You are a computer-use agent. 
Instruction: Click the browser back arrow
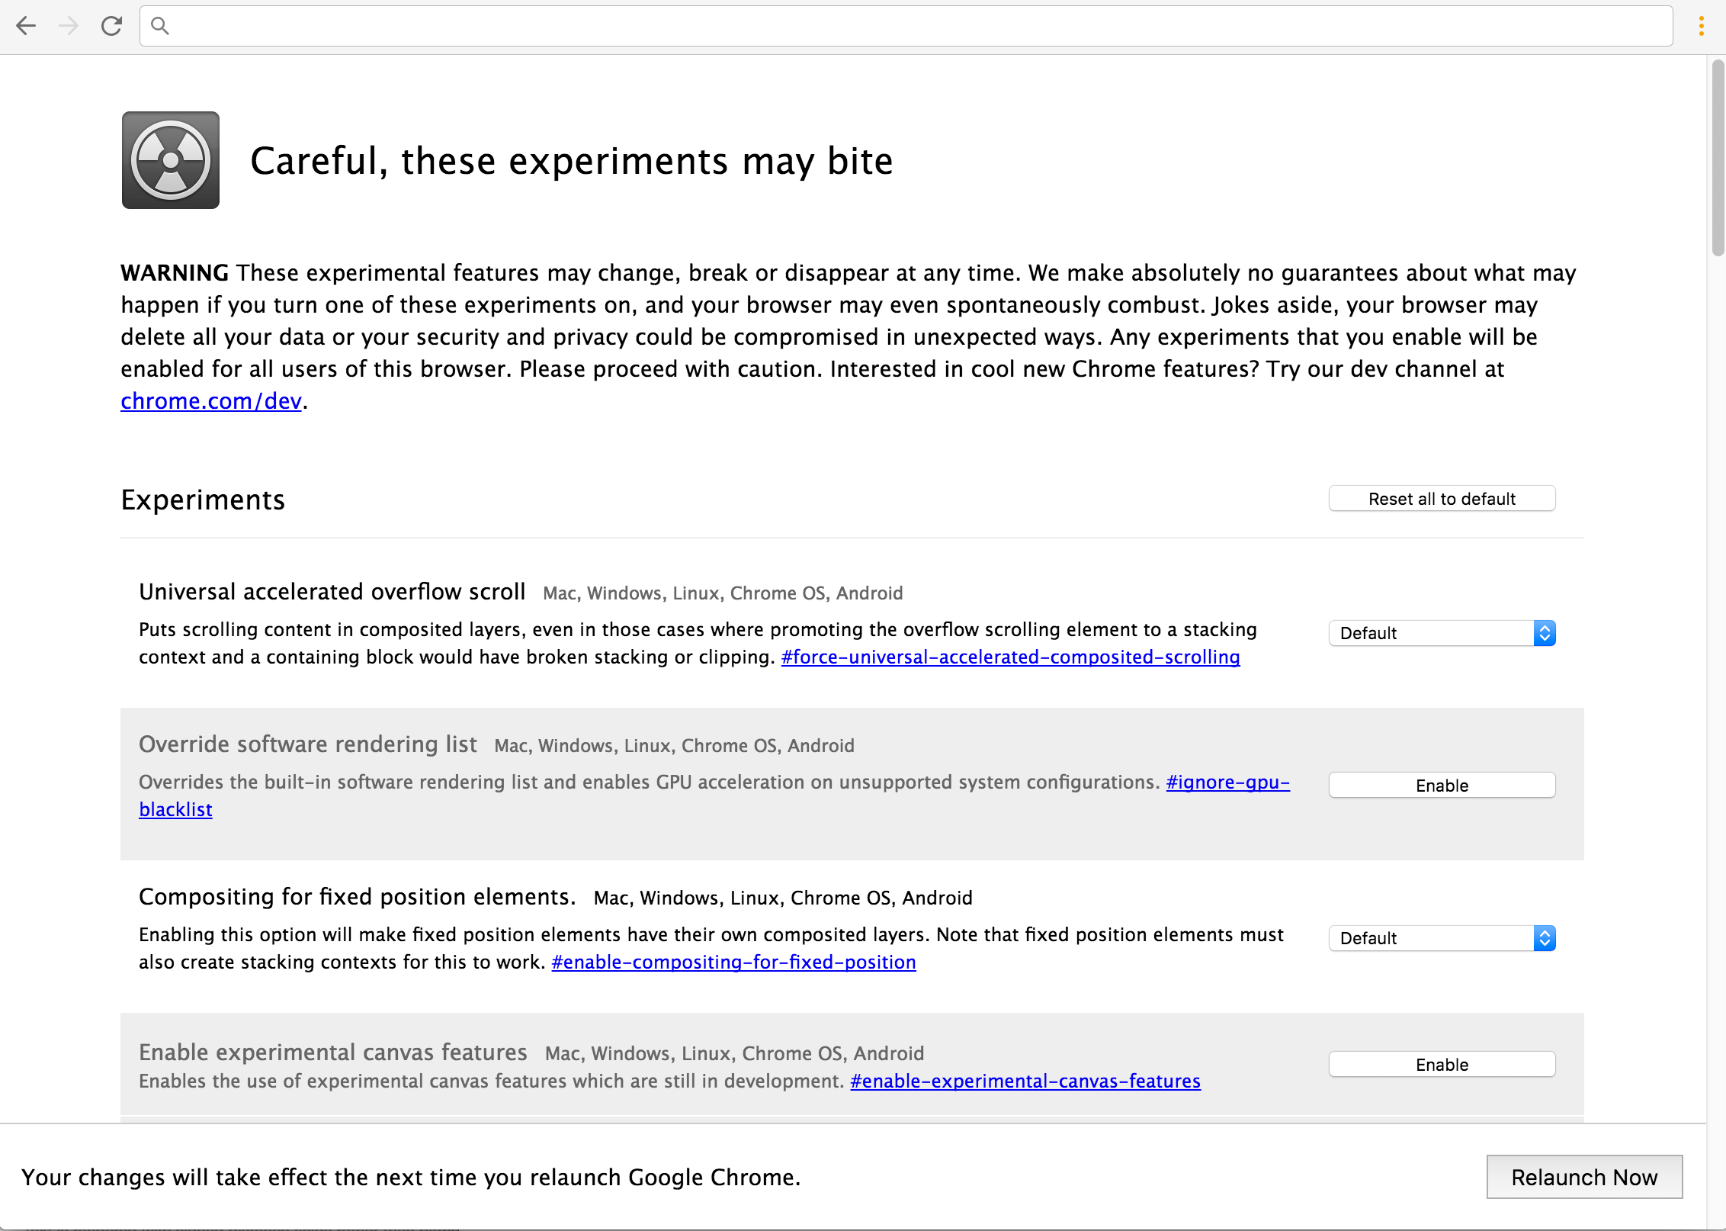click(26, 26)
